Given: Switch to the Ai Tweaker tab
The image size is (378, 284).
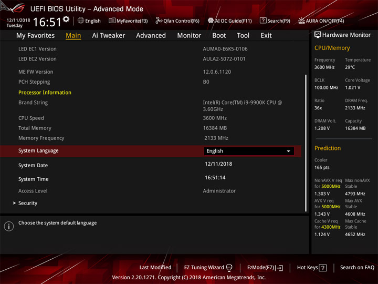Looking at the screenshot, I should pos(109,36).
